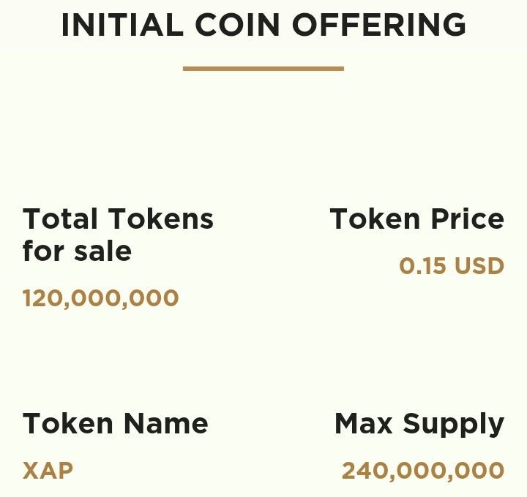Click the word Supply

pyautogui.click(x=454, y=425)
